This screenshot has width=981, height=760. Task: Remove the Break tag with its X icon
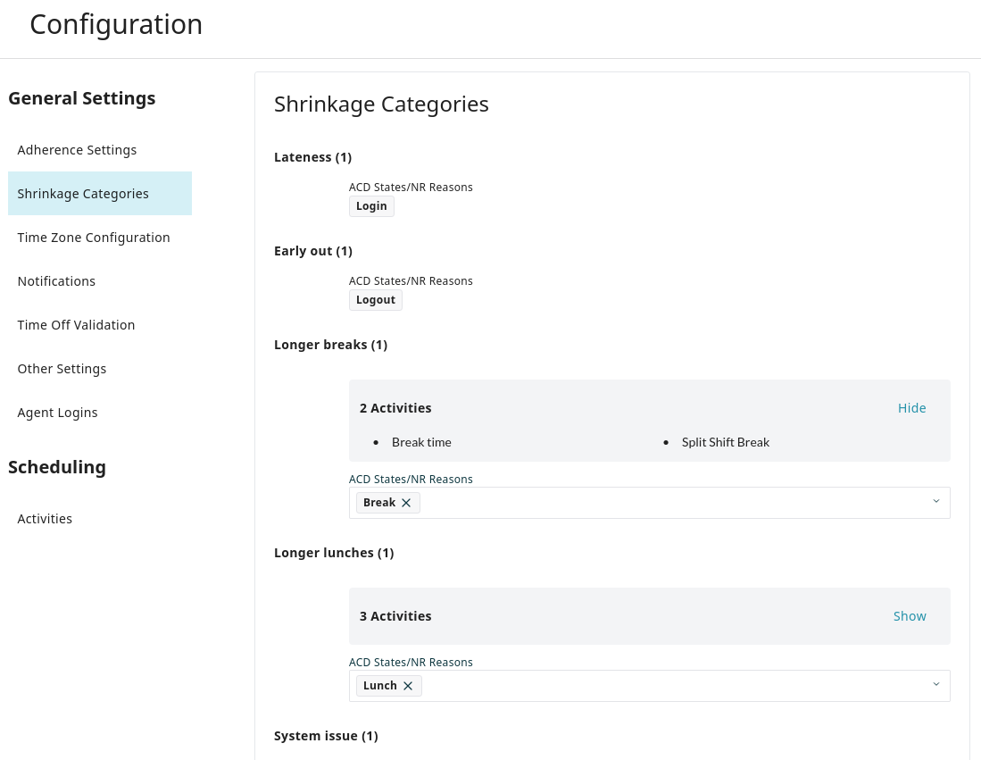[x=406, y=503]
